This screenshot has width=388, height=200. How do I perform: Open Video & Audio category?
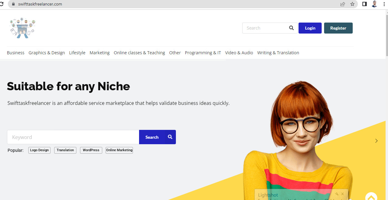[x=239, y=53]
